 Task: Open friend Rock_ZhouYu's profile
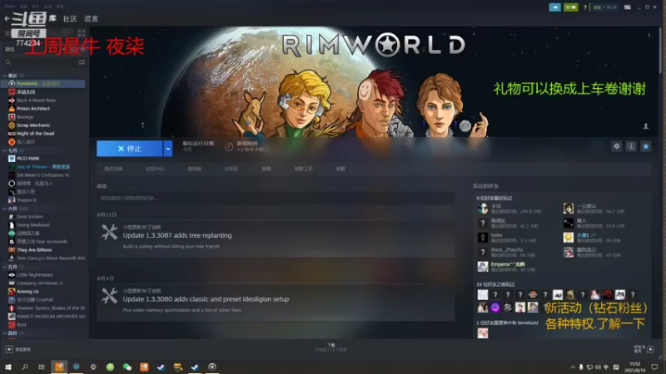tap(507, 250)
